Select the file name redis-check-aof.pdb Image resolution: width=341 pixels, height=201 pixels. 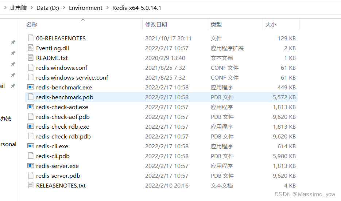point(63,117)
